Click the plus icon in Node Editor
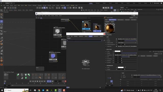 point(36,18)
